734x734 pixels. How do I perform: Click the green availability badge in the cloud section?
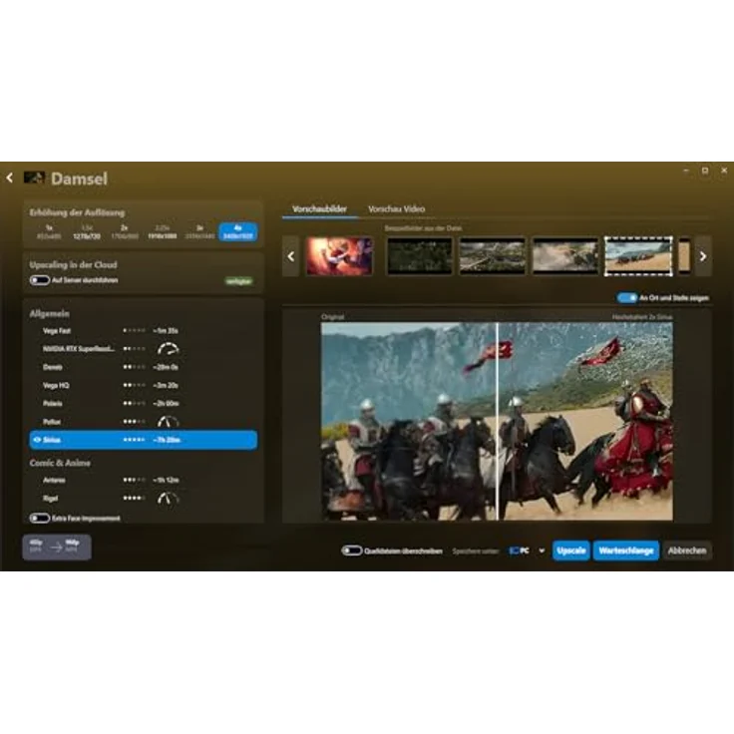click(238, 281)
